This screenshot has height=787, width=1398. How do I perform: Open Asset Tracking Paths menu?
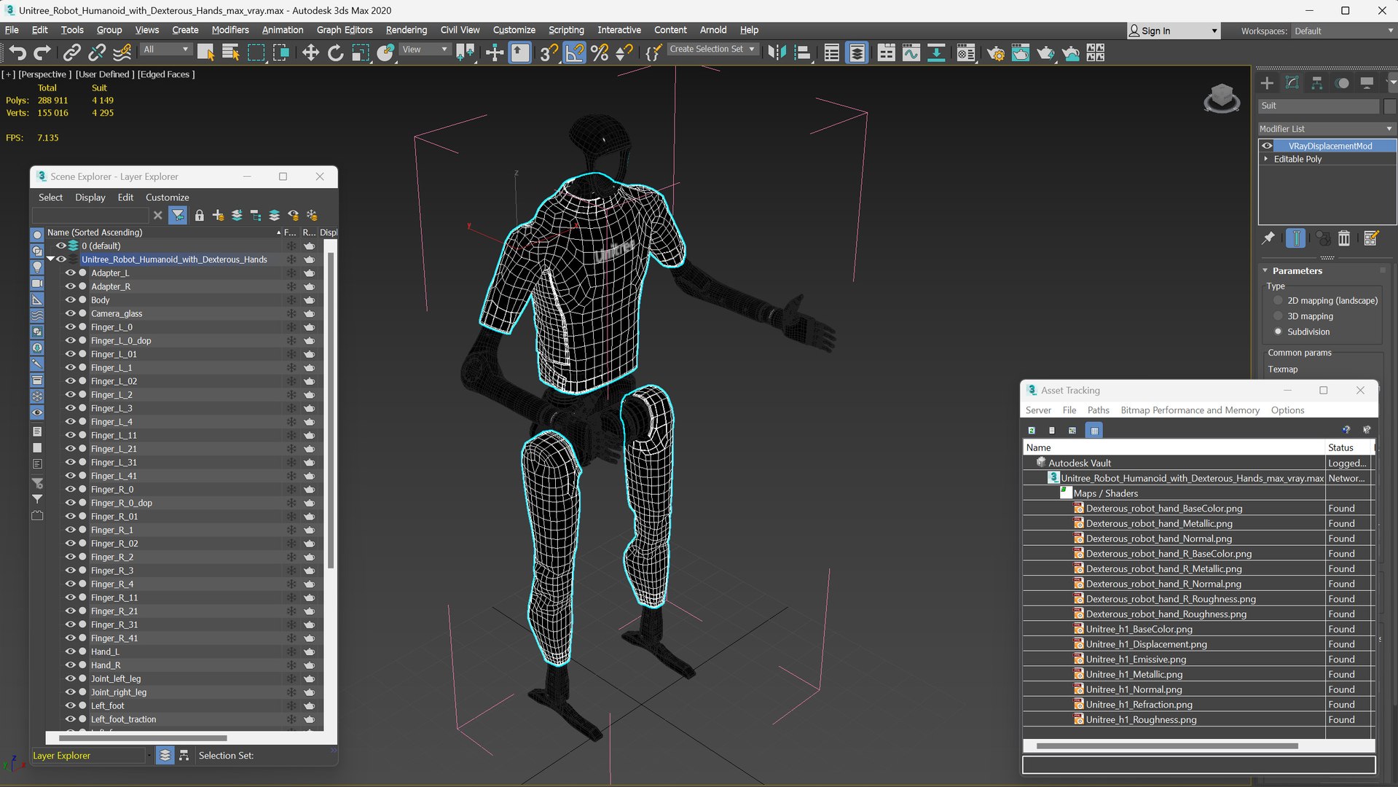click(x=1098, y=410)
